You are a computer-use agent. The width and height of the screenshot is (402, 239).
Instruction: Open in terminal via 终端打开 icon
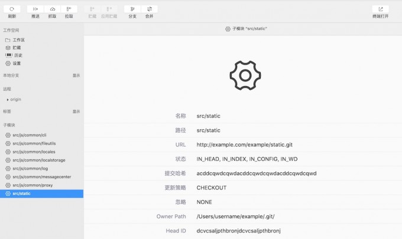click(381, 9)
